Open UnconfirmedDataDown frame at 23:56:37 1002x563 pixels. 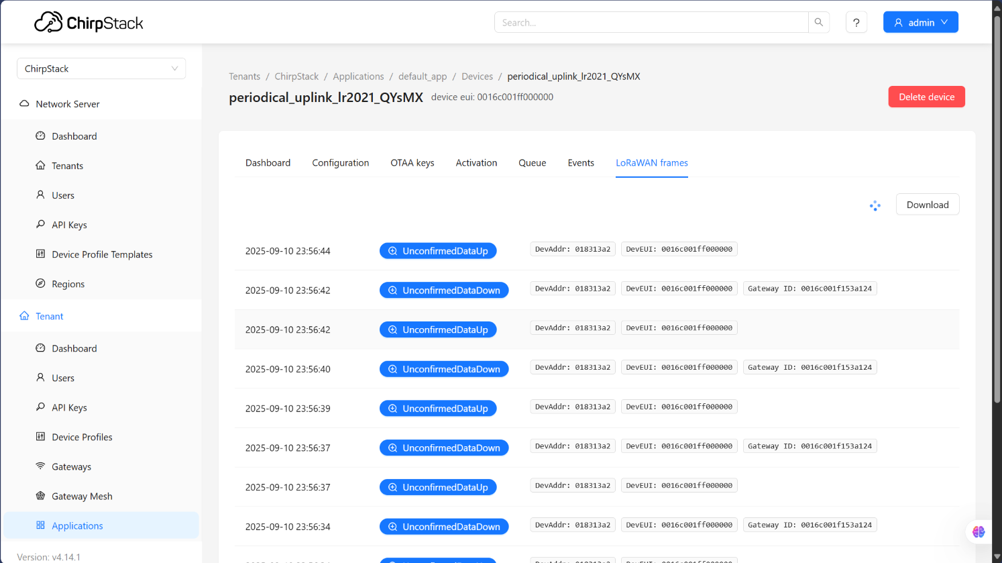click(444, 448)
